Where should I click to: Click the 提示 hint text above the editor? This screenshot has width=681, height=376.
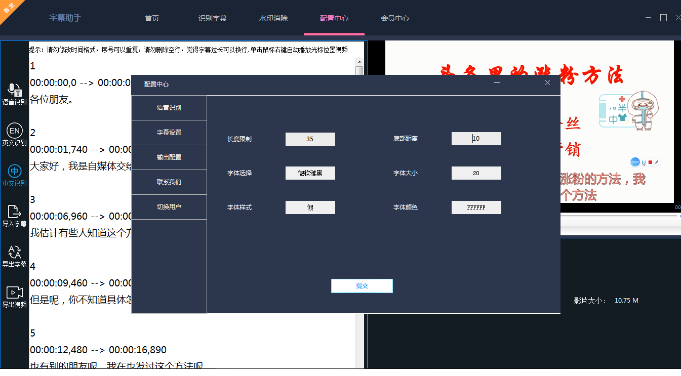[x=188, y=50]
